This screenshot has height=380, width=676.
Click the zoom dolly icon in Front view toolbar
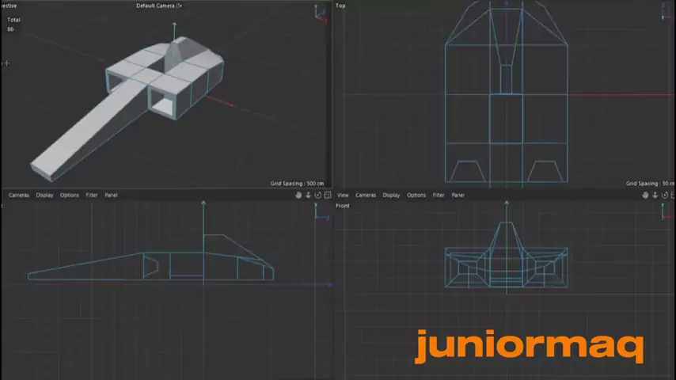pos(655,195)
